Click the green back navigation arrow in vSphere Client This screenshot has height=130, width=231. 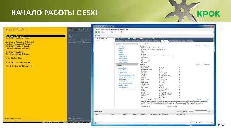[x=96, y=32]
